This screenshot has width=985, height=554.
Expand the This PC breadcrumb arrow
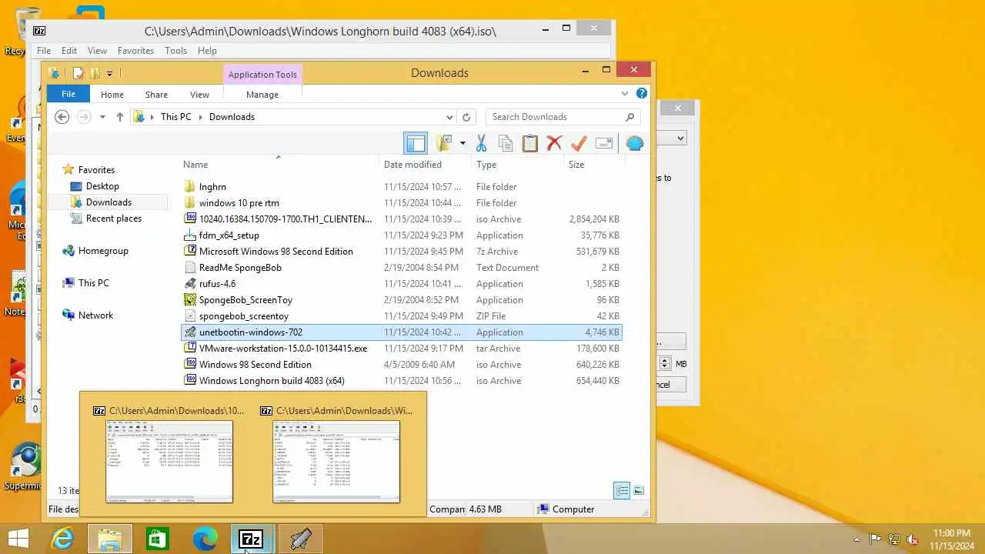pos(200,117)
